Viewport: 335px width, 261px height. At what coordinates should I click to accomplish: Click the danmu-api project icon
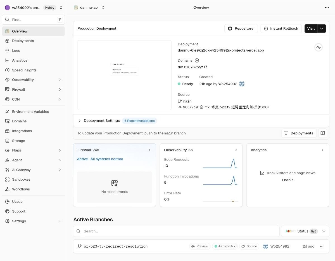tap(76, 8)
